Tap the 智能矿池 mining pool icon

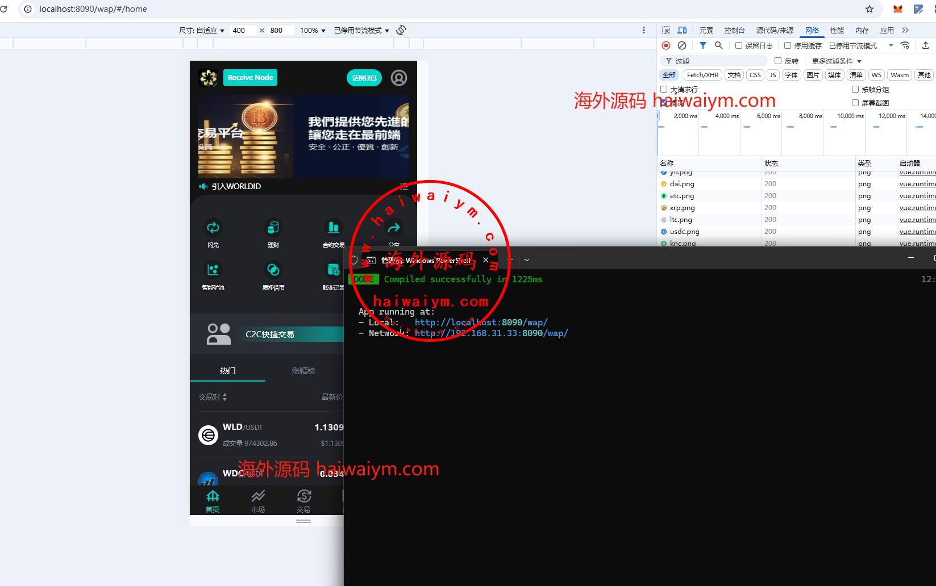213,270
